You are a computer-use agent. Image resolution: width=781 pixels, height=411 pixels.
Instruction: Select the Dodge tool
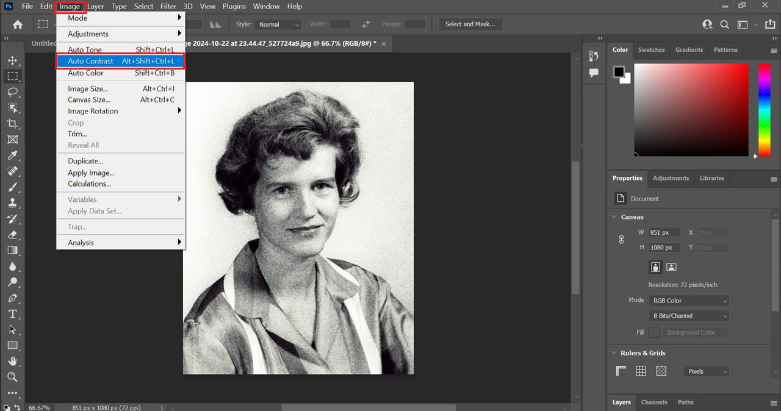[12, 282]
